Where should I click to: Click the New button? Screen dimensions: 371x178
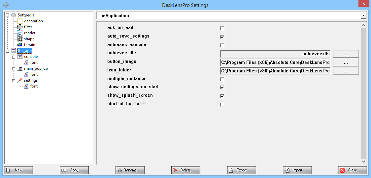point(18,170)
